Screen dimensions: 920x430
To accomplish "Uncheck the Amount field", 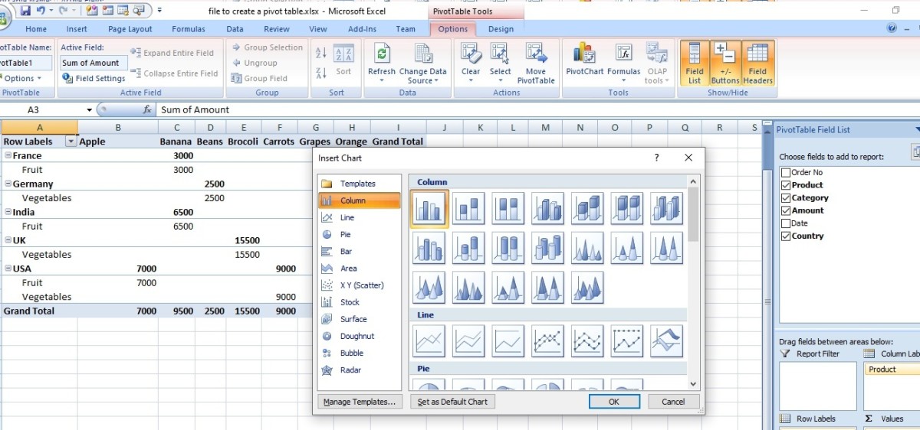I will [785, 210].
